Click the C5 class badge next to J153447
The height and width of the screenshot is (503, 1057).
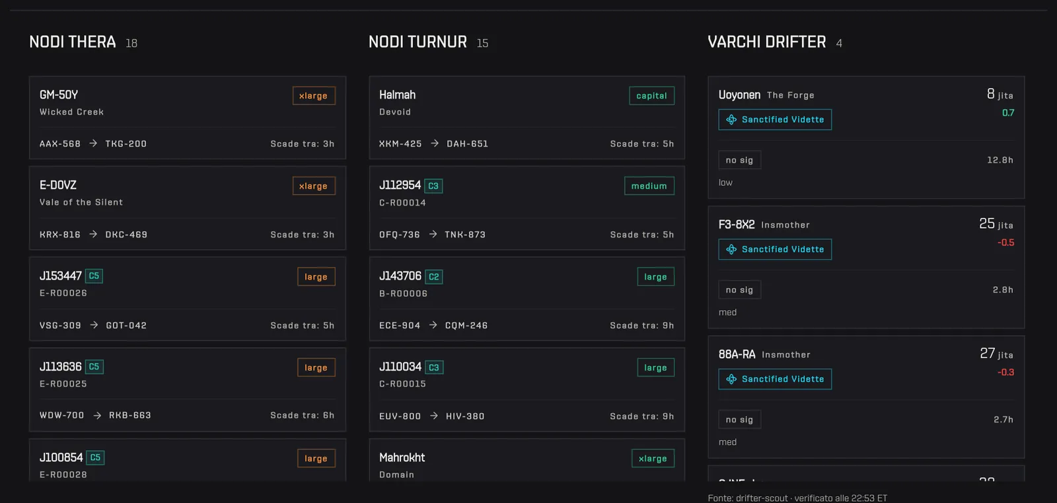tap(94, 276)
